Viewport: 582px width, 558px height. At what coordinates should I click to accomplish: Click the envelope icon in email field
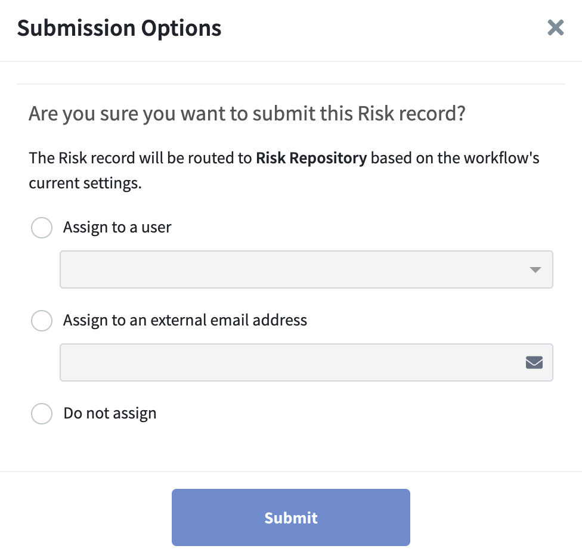coord(534,362)
